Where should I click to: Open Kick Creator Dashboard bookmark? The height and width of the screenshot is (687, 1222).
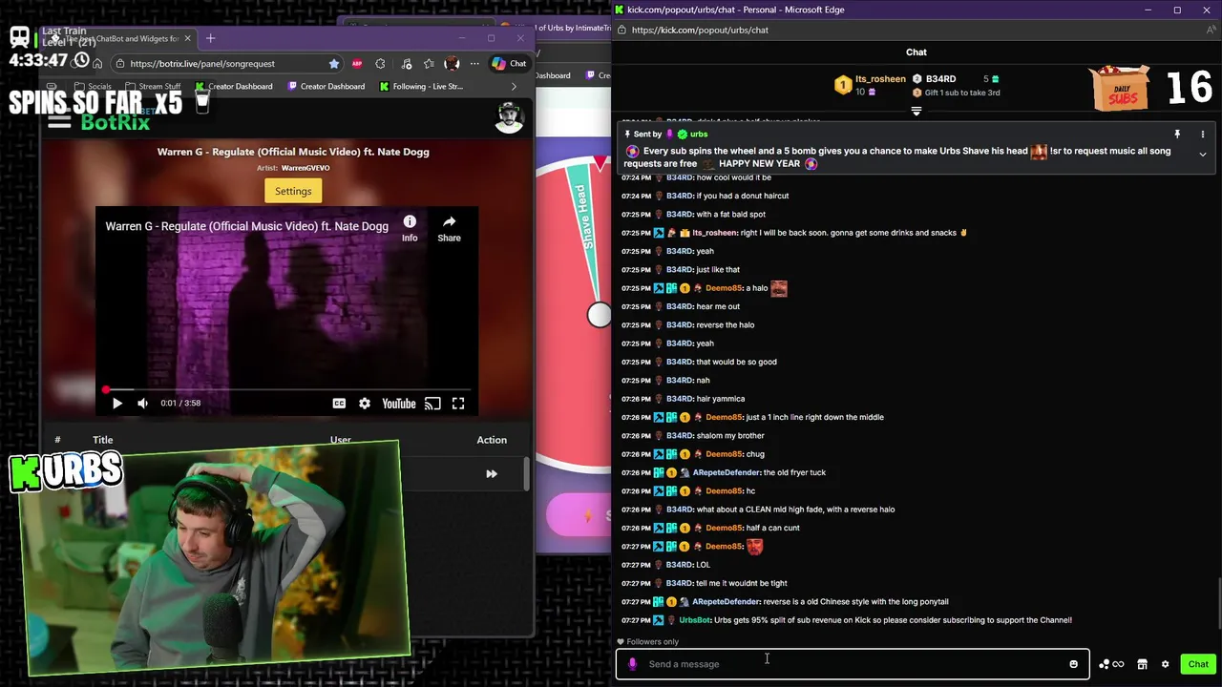[x=233, y=87]
